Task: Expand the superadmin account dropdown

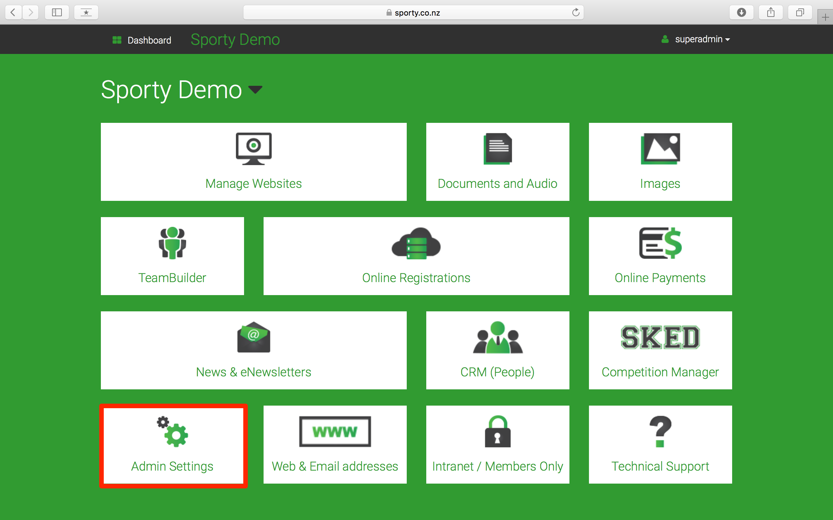Action: [702, 39]
